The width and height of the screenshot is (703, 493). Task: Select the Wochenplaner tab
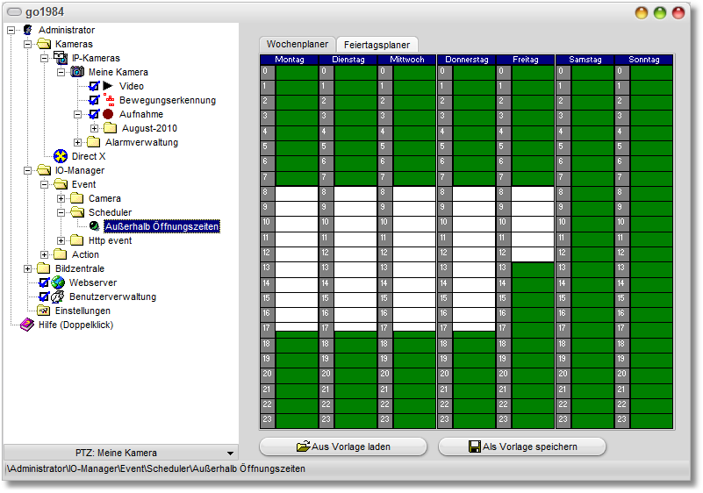298,44
